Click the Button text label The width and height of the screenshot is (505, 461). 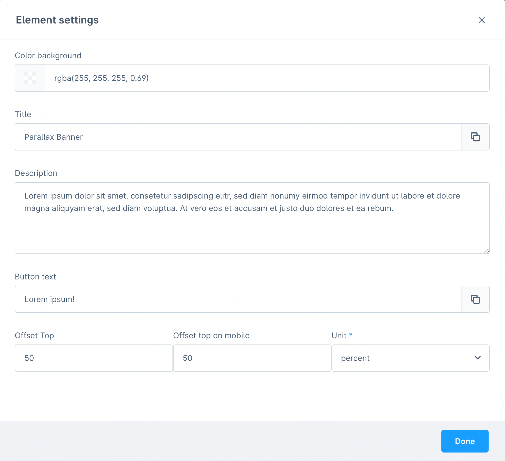pos(35,277)
